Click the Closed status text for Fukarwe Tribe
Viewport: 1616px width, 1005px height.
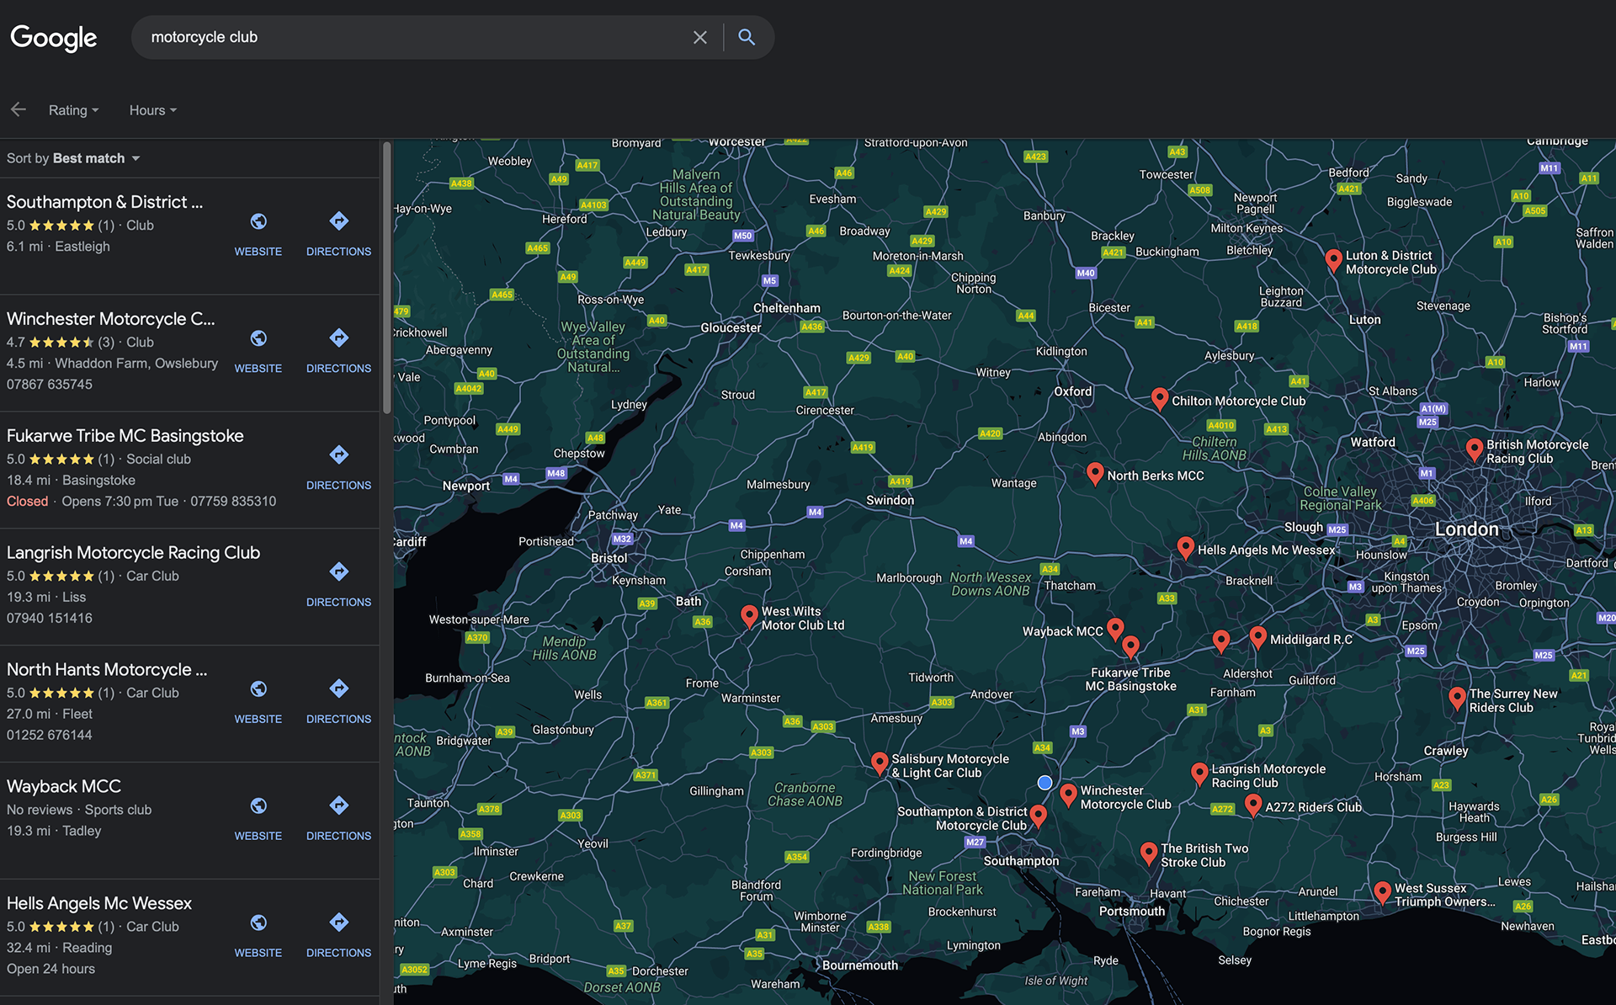tap(28, 502)
